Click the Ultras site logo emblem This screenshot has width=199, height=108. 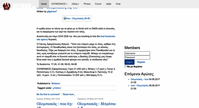tap(6, 6)
